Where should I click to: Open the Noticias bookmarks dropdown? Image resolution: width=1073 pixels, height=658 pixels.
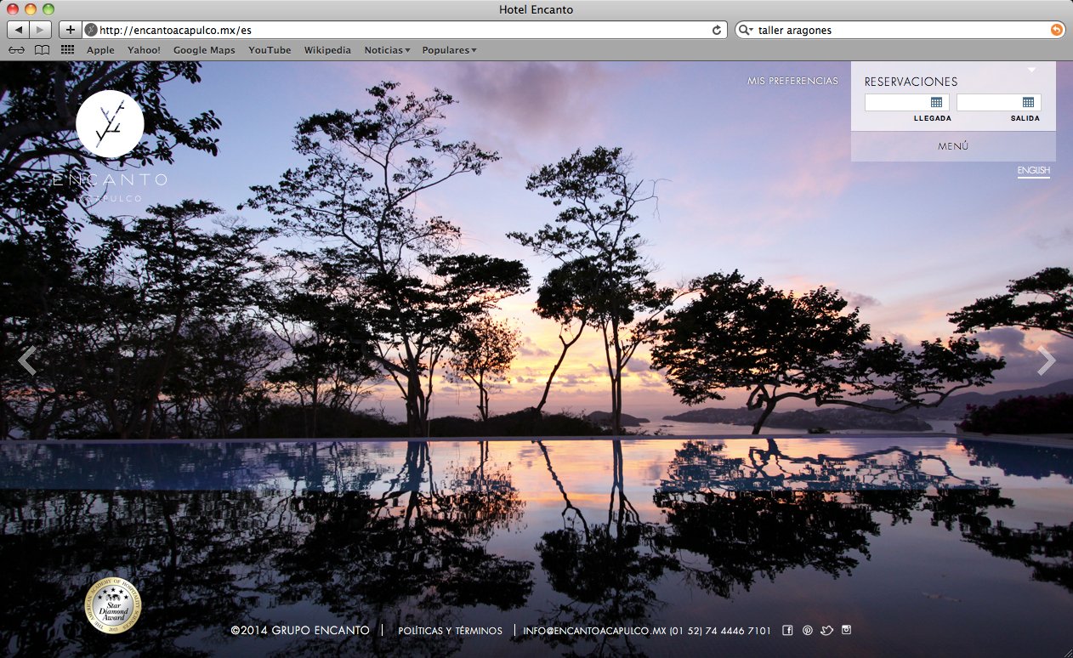[x=387, y=50]
